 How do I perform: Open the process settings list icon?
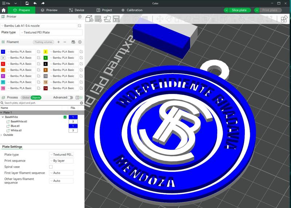tap(77, 97)
